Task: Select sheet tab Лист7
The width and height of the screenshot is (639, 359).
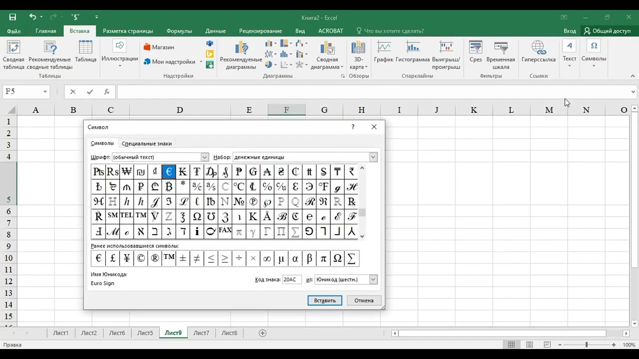Action: point(201,333)
